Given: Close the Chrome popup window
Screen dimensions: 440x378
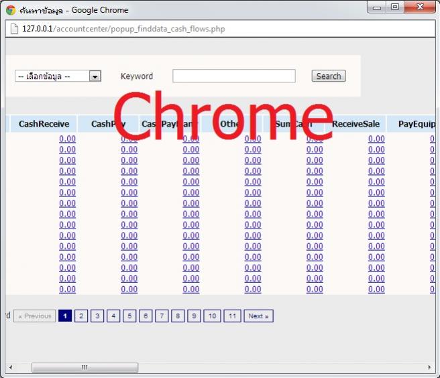Looking at the screenshot, I should (420, 7).
